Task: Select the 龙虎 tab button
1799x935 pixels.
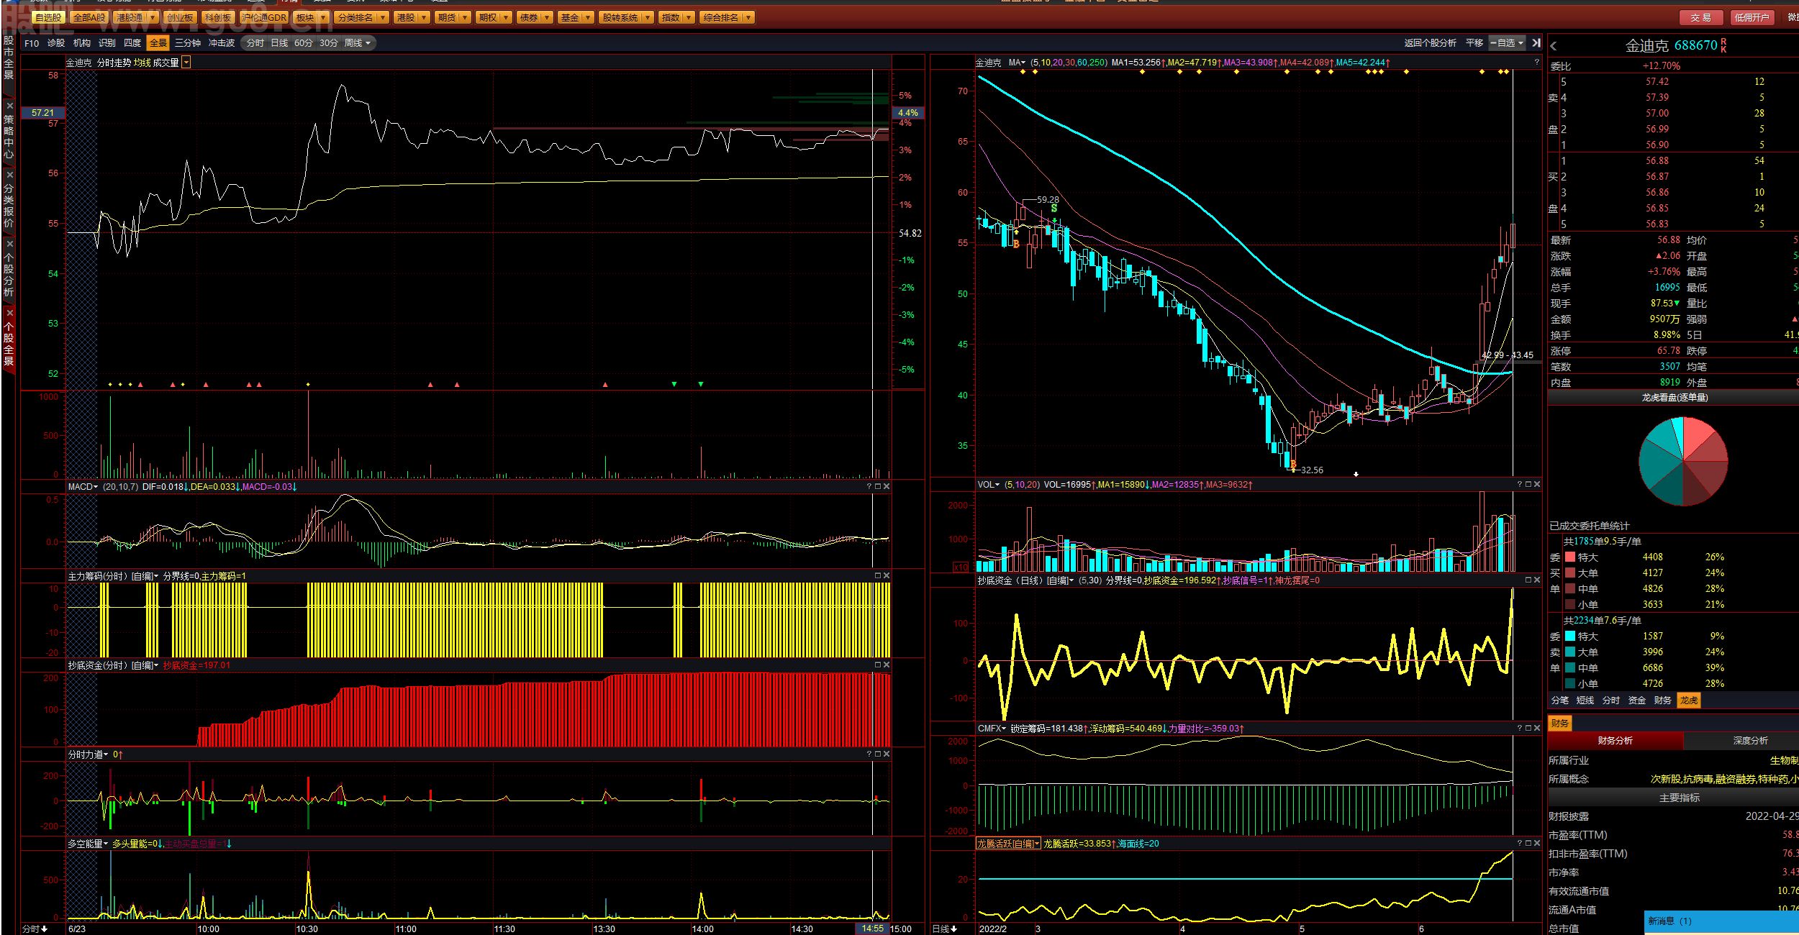Action: (1689, 701)
